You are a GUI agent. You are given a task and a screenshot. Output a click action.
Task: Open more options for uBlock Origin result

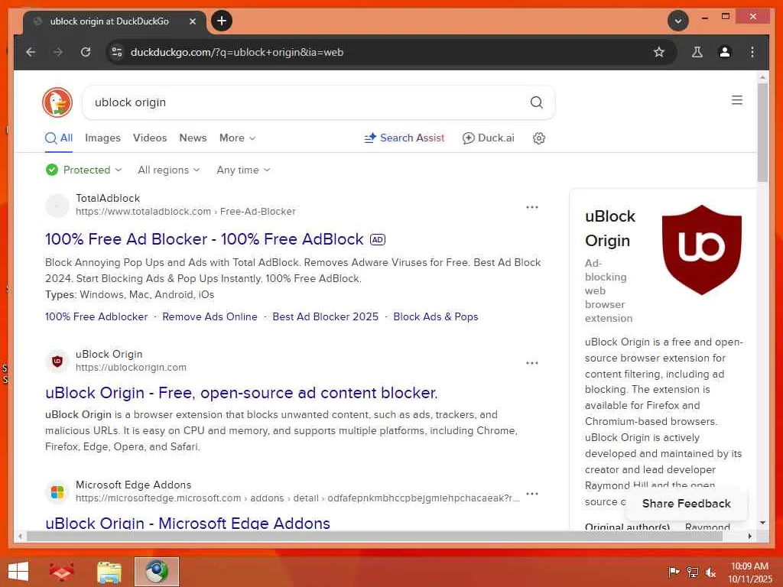532,363
